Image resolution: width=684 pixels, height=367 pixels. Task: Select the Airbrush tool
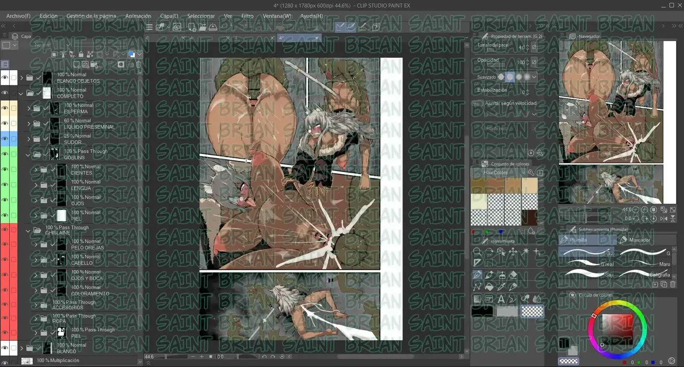[501, 275]
